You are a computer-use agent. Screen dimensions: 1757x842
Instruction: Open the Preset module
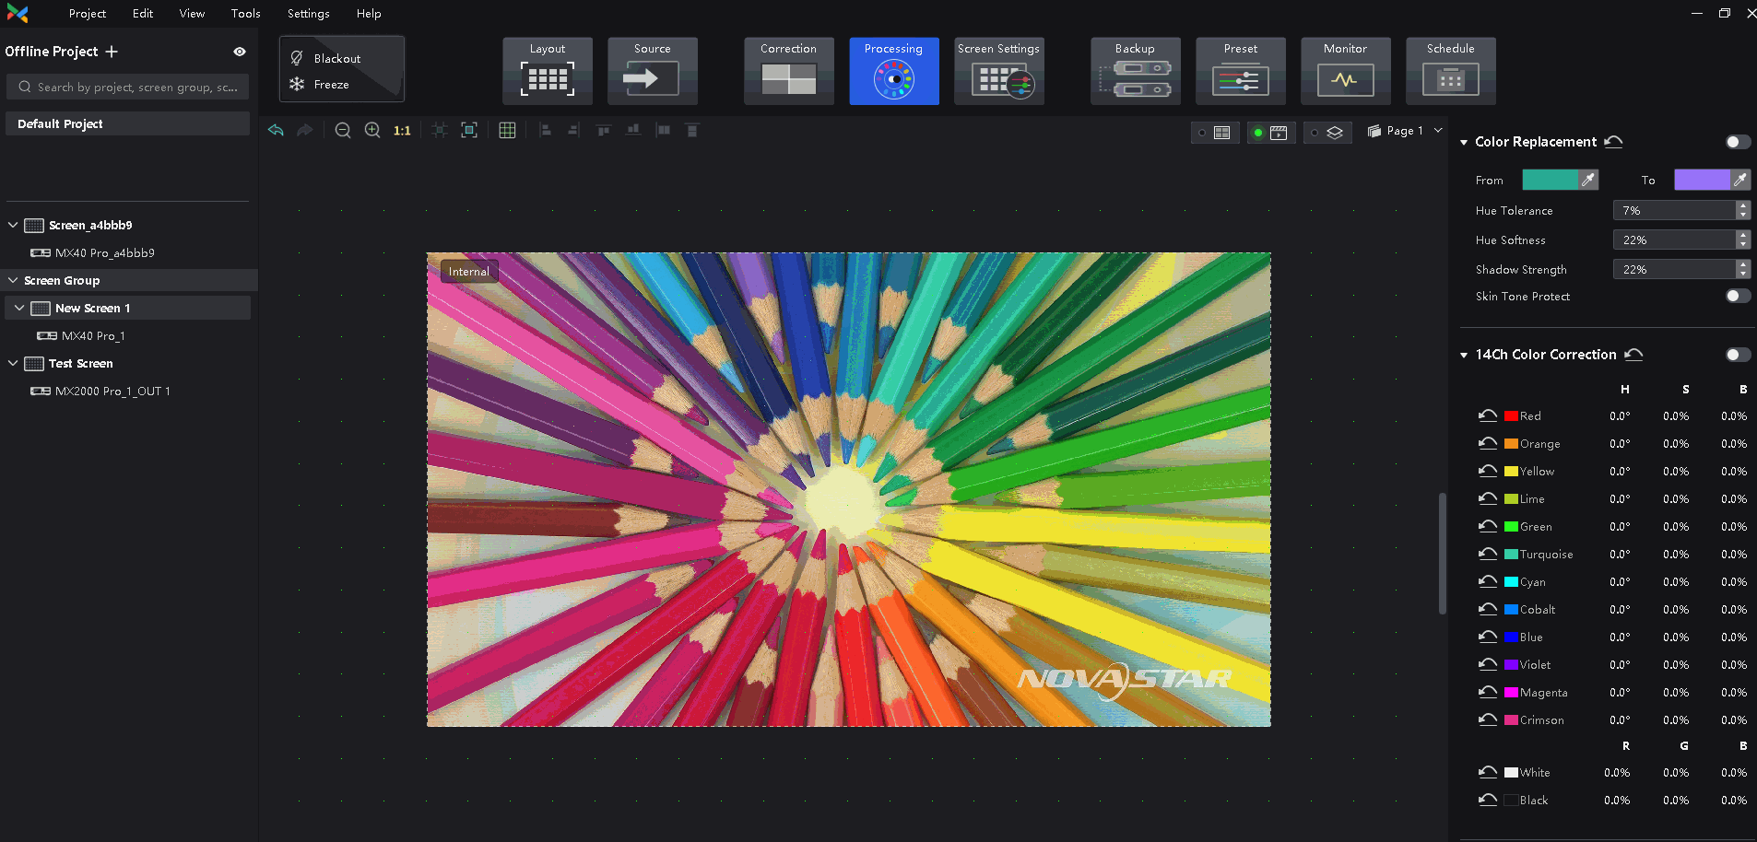coord(1240,71)
